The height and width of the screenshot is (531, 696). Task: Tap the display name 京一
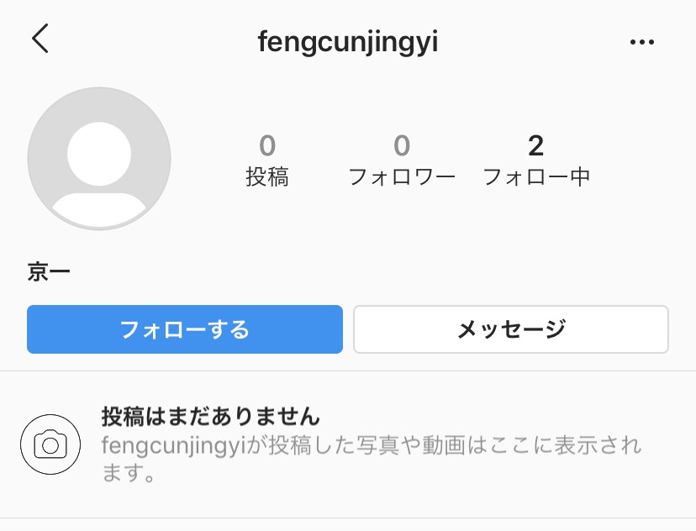point(50,273)
